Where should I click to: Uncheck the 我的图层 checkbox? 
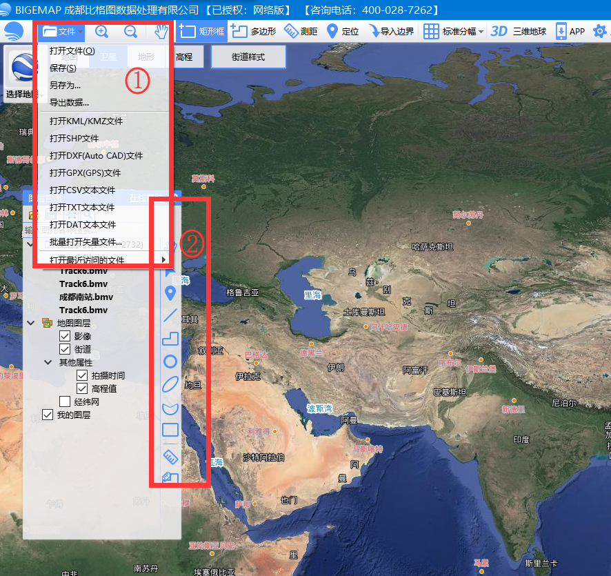tap(48, 415)
